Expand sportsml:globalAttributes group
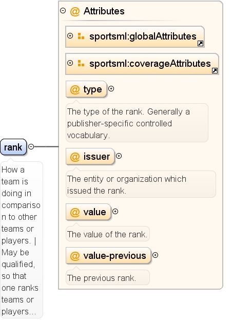 pyautogui.click(x=70, y=36)
